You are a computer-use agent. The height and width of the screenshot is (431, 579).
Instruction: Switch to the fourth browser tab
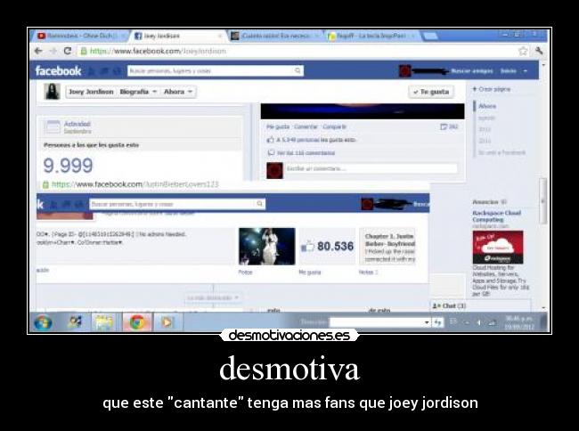coord(371,36)
